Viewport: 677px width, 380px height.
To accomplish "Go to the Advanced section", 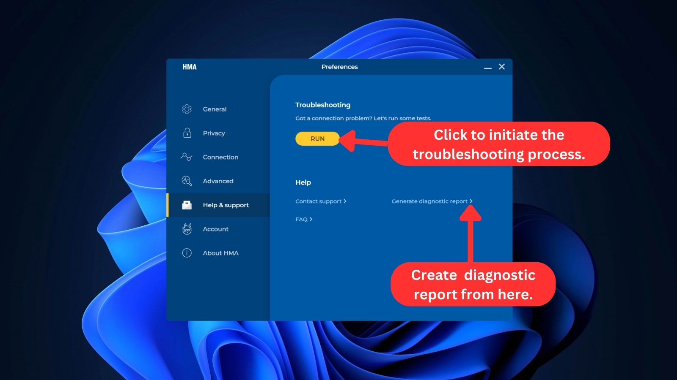I will 218,181.
